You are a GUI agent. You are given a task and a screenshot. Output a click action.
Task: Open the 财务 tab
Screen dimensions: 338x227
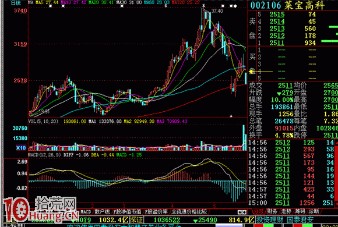click(x=273, y=211)
